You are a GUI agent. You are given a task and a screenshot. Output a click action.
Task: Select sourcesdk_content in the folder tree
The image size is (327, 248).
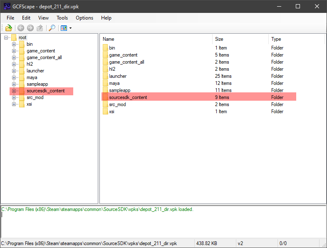pos(46,91)
